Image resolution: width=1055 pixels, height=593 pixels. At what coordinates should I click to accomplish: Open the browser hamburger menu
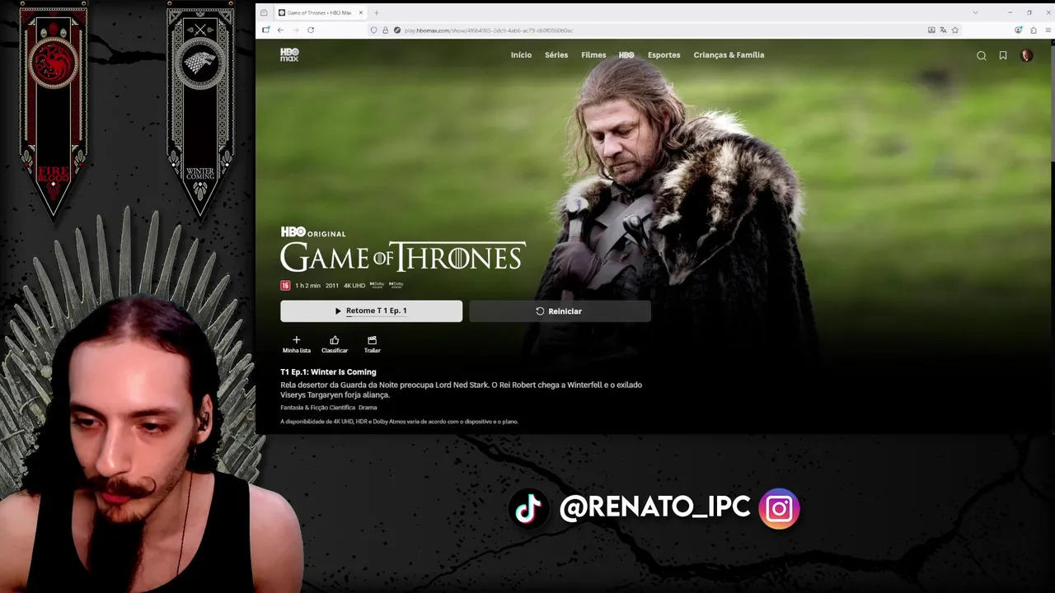(1048, 30)
